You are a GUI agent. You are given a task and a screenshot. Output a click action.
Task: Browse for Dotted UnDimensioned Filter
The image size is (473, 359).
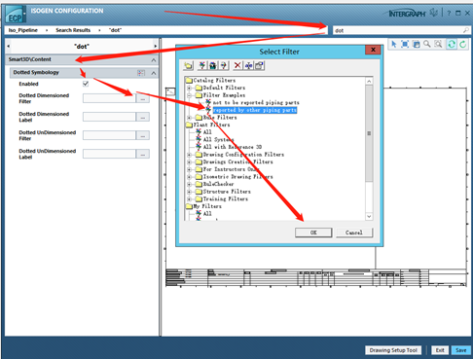pyautogui.click(x=143, y=135)
